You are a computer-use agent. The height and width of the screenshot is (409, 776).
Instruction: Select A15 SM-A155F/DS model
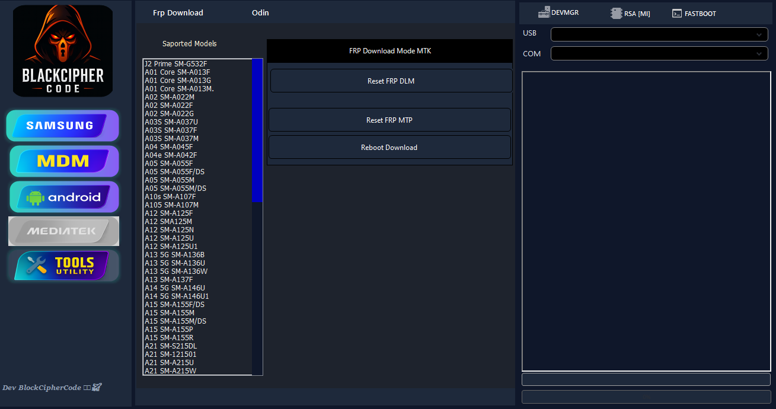(175, 304)
